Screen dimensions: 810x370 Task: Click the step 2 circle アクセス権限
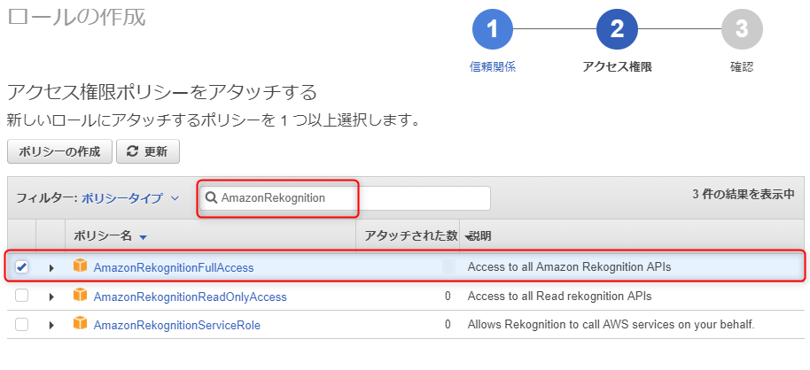click(x=617, y=29)
